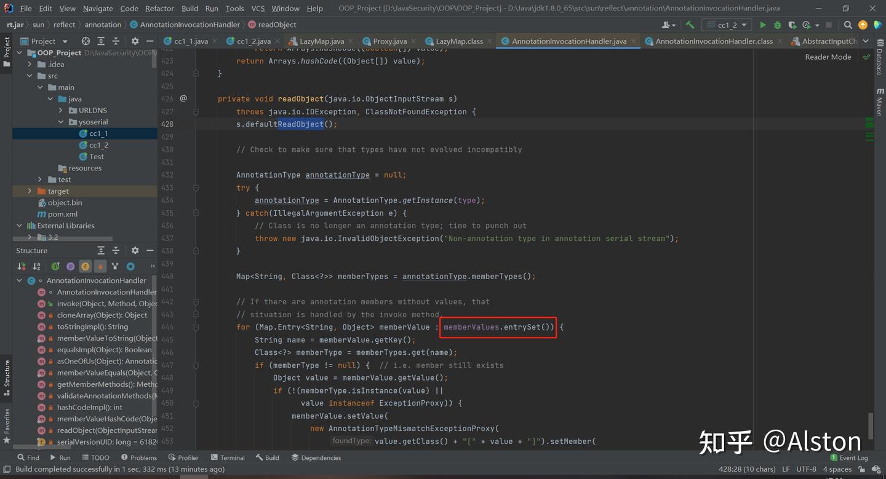Screen dimensions: 886x479
Task: Open Search Everywhere magnifier icon
Action: [x=848, y=25]
